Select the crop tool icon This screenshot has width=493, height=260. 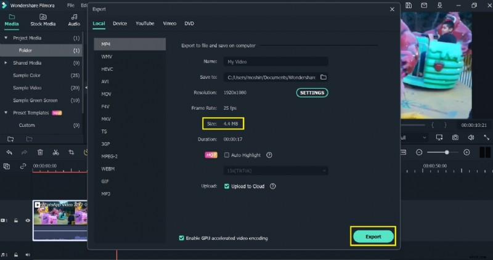(x=71, y=152)
